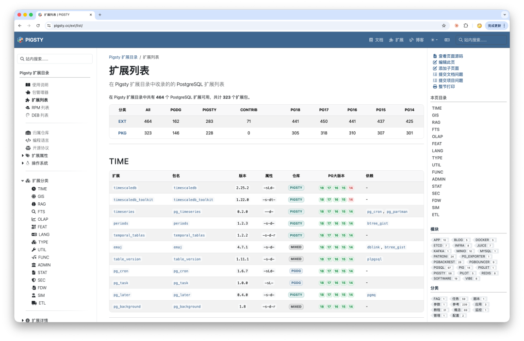The width and height of the screenshot is (524, 341).
Task: Open the 文档 navbar menu item
Action: pyautogui.click(x=377, y=40)
